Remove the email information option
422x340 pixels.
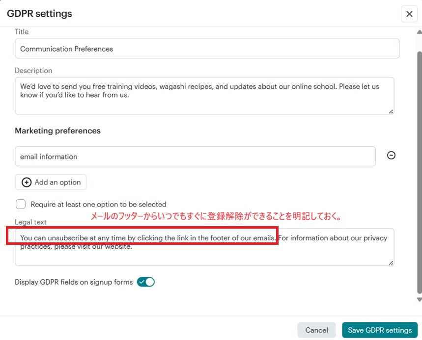click(391, 156)
